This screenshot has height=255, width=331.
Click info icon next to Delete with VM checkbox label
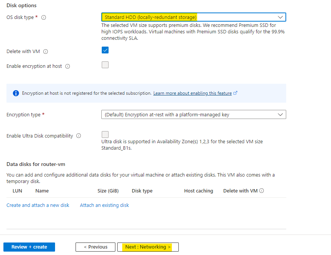click(46, 52)
